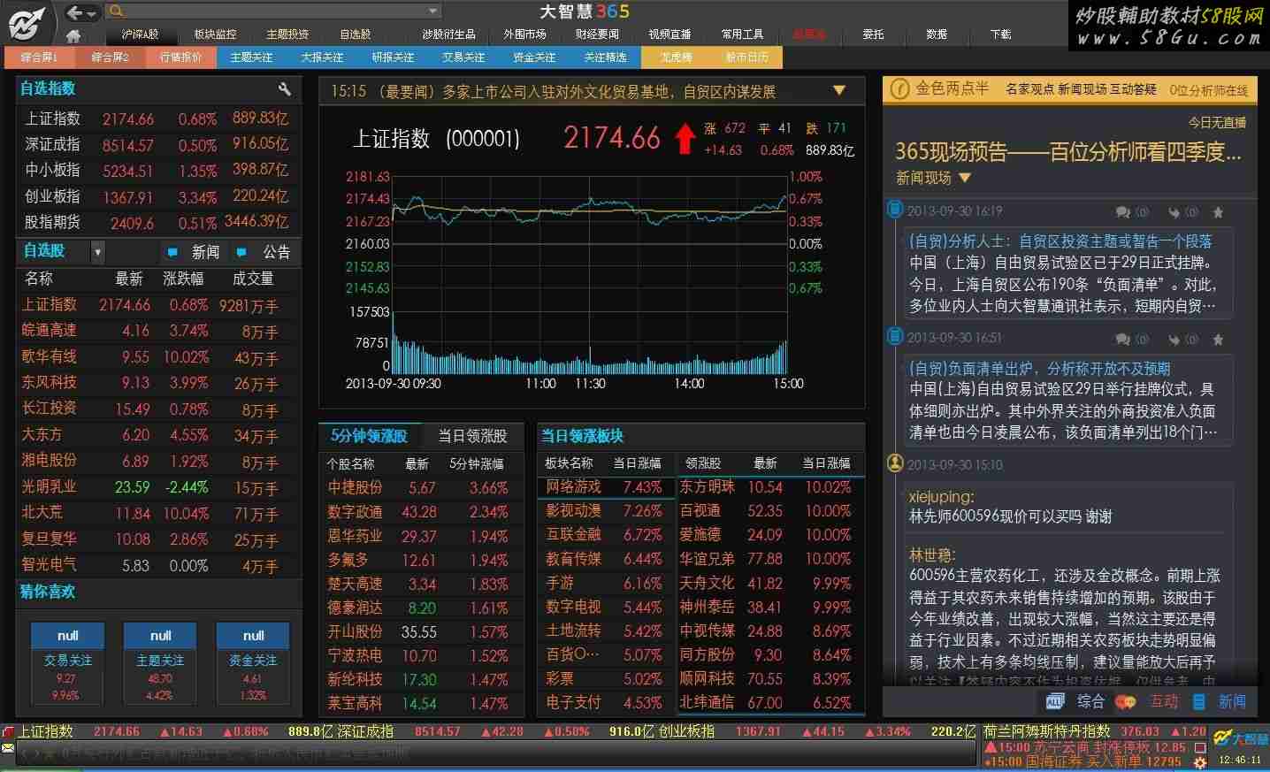The image size is (1270, 772).
Task: Click the blue 公告 icon in 自选股 header
Action: tap(241, 252)
